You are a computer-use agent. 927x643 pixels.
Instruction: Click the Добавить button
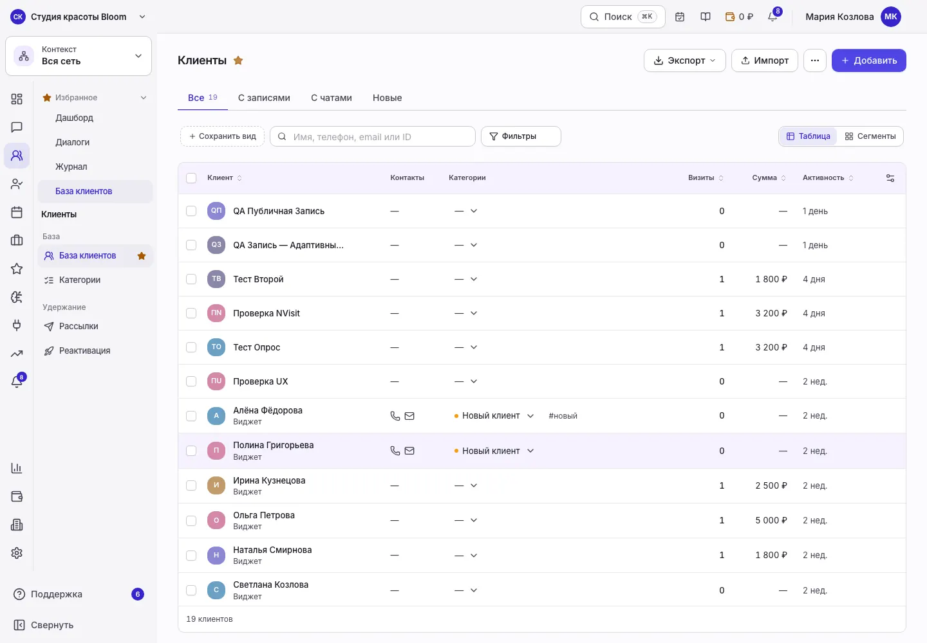[869, 60]
